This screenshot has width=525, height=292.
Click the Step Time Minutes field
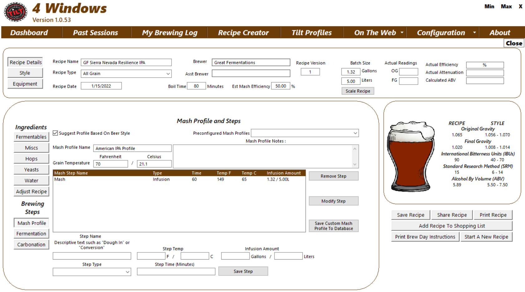pyautogui.click(x=176, y=272)
